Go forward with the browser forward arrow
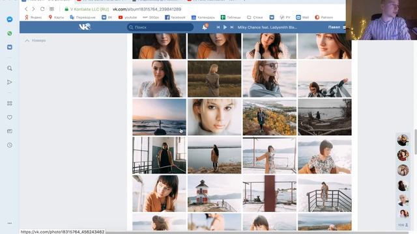Image resolution: width=417 pixels, height=234 pixels. click(33, 9)
